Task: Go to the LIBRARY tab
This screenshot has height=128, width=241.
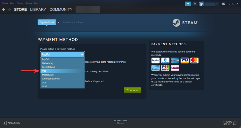Action: point(38,9)
